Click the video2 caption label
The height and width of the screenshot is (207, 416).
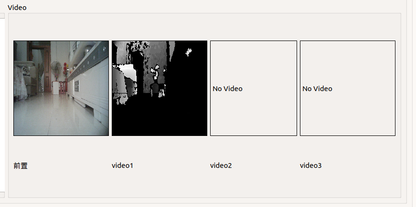click(221, 166)
